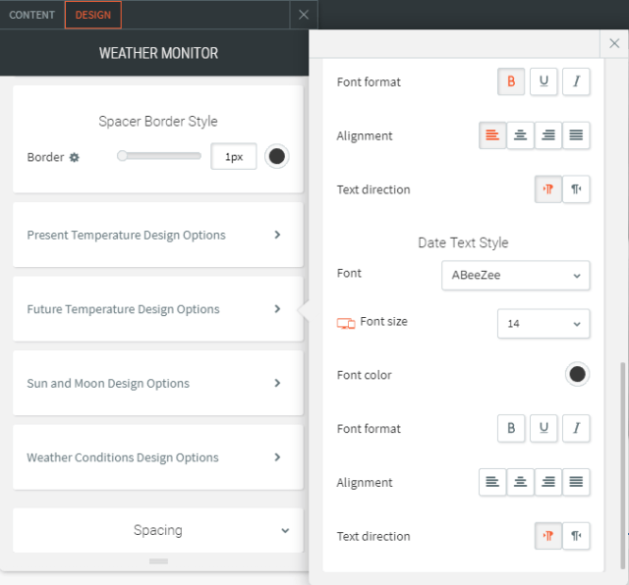This screenshot has height=585, width=629.
Task: Close the Weather Monitor settings panel
Action: point(304,15)
